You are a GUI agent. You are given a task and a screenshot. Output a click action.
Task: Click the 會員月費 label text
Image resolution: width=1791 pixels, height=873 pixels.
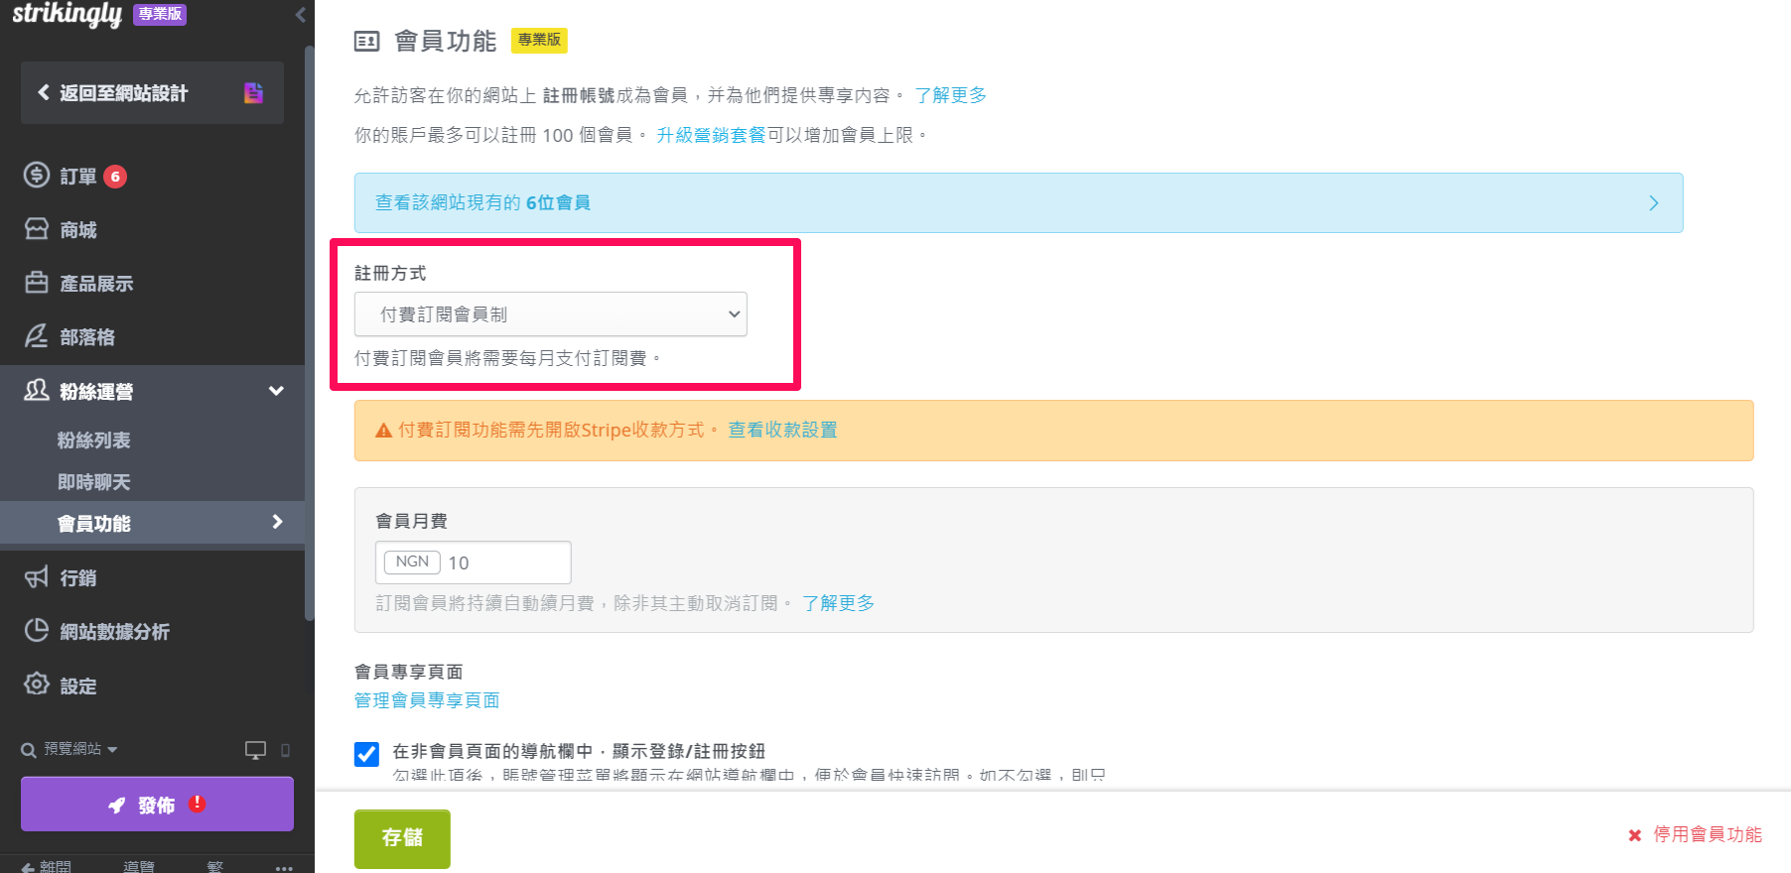click(x=411, y=521)
